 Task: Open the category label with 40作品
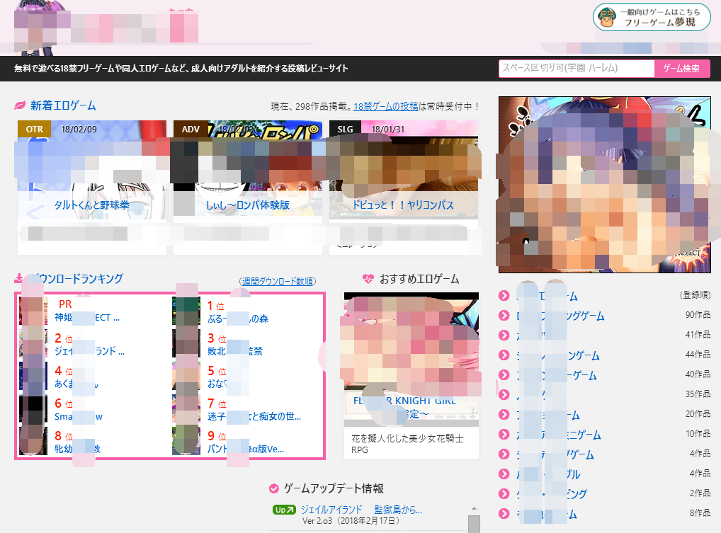[x=557, y=375]
